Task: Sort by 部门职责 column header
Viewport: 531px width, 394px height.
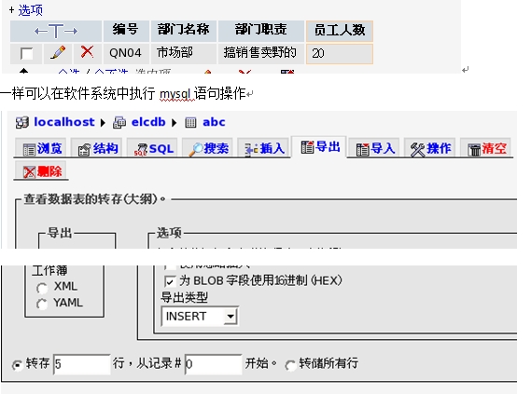Action: (261, 30)
